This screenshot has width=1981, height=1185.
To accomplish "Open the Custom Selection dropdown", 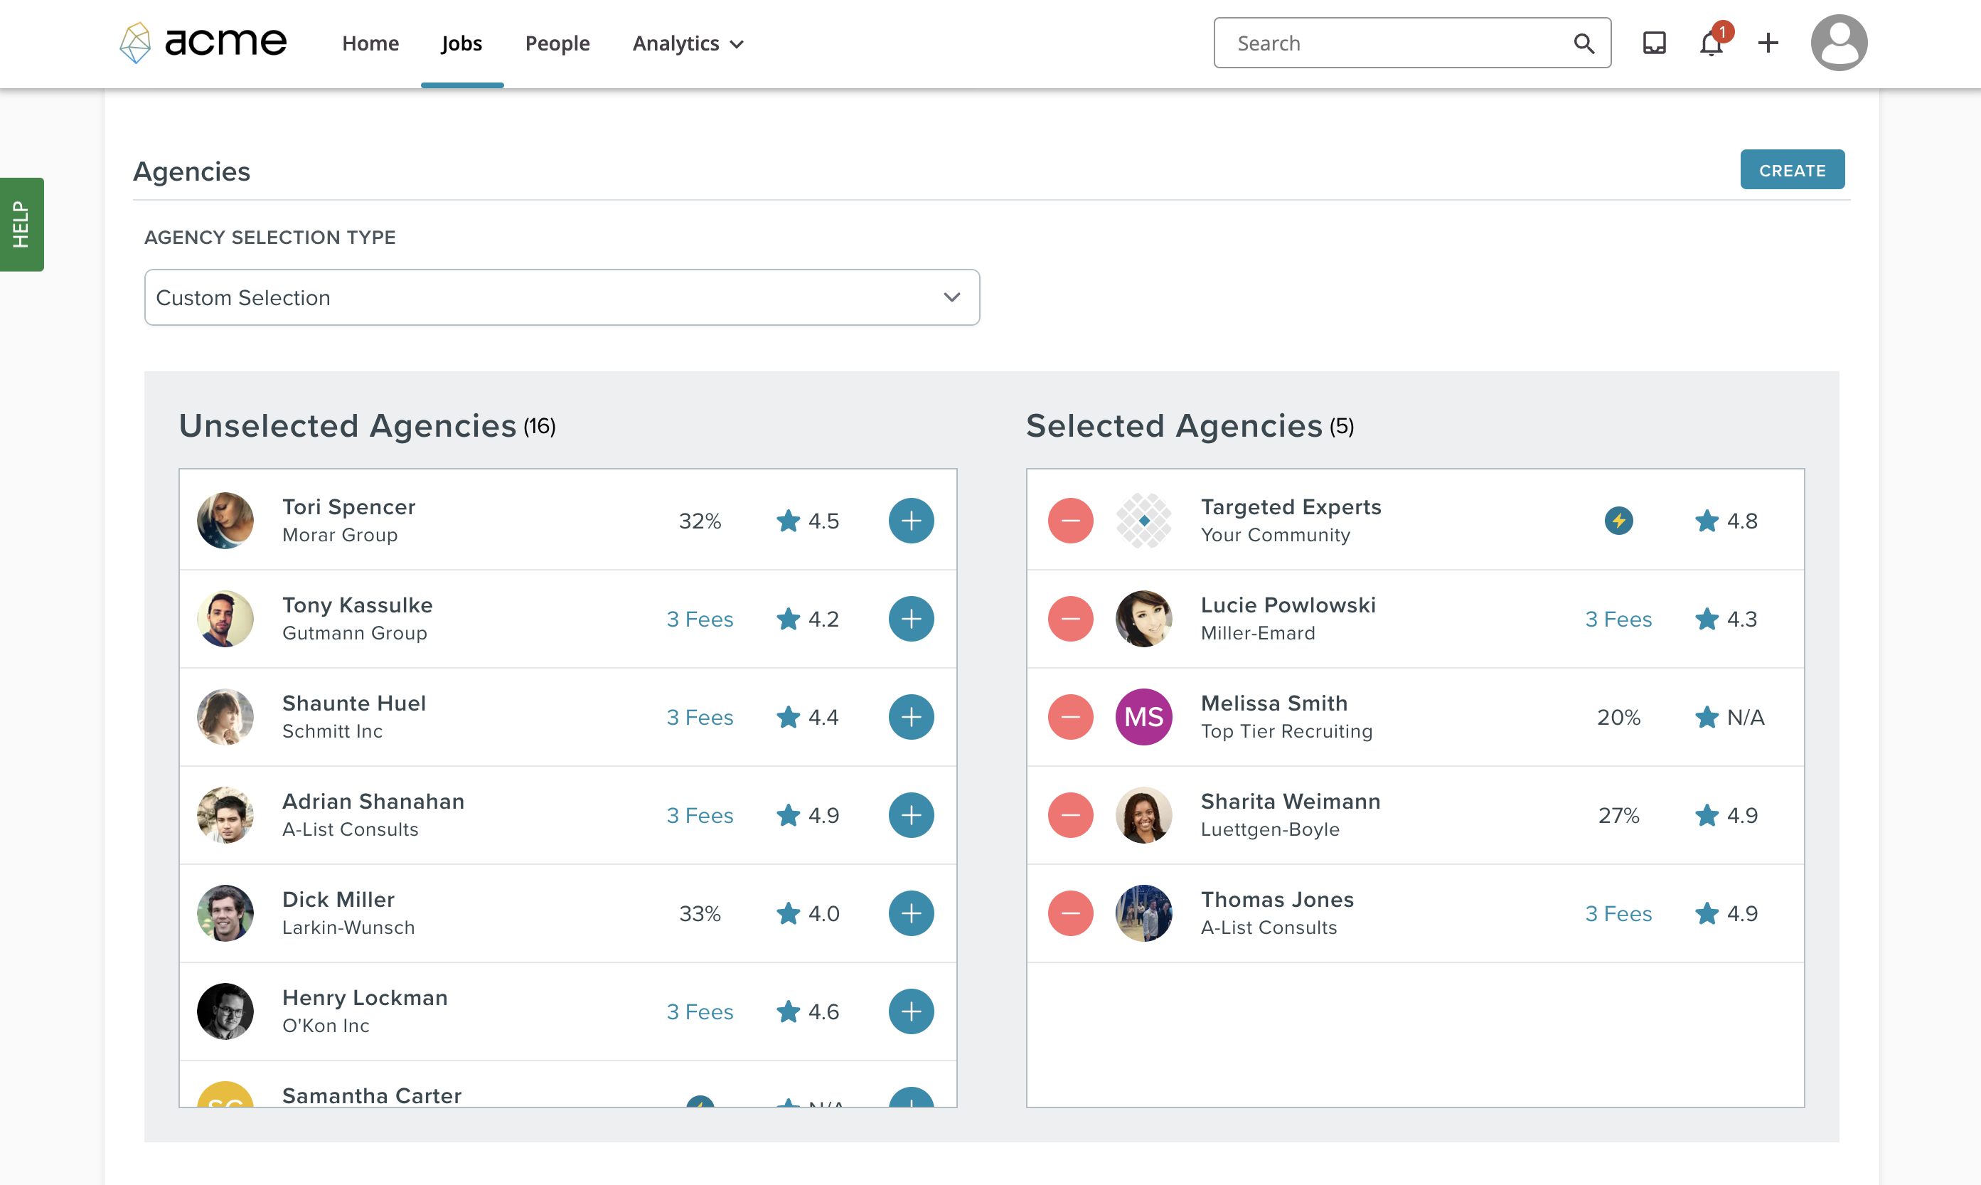I will tap(561, 297).
